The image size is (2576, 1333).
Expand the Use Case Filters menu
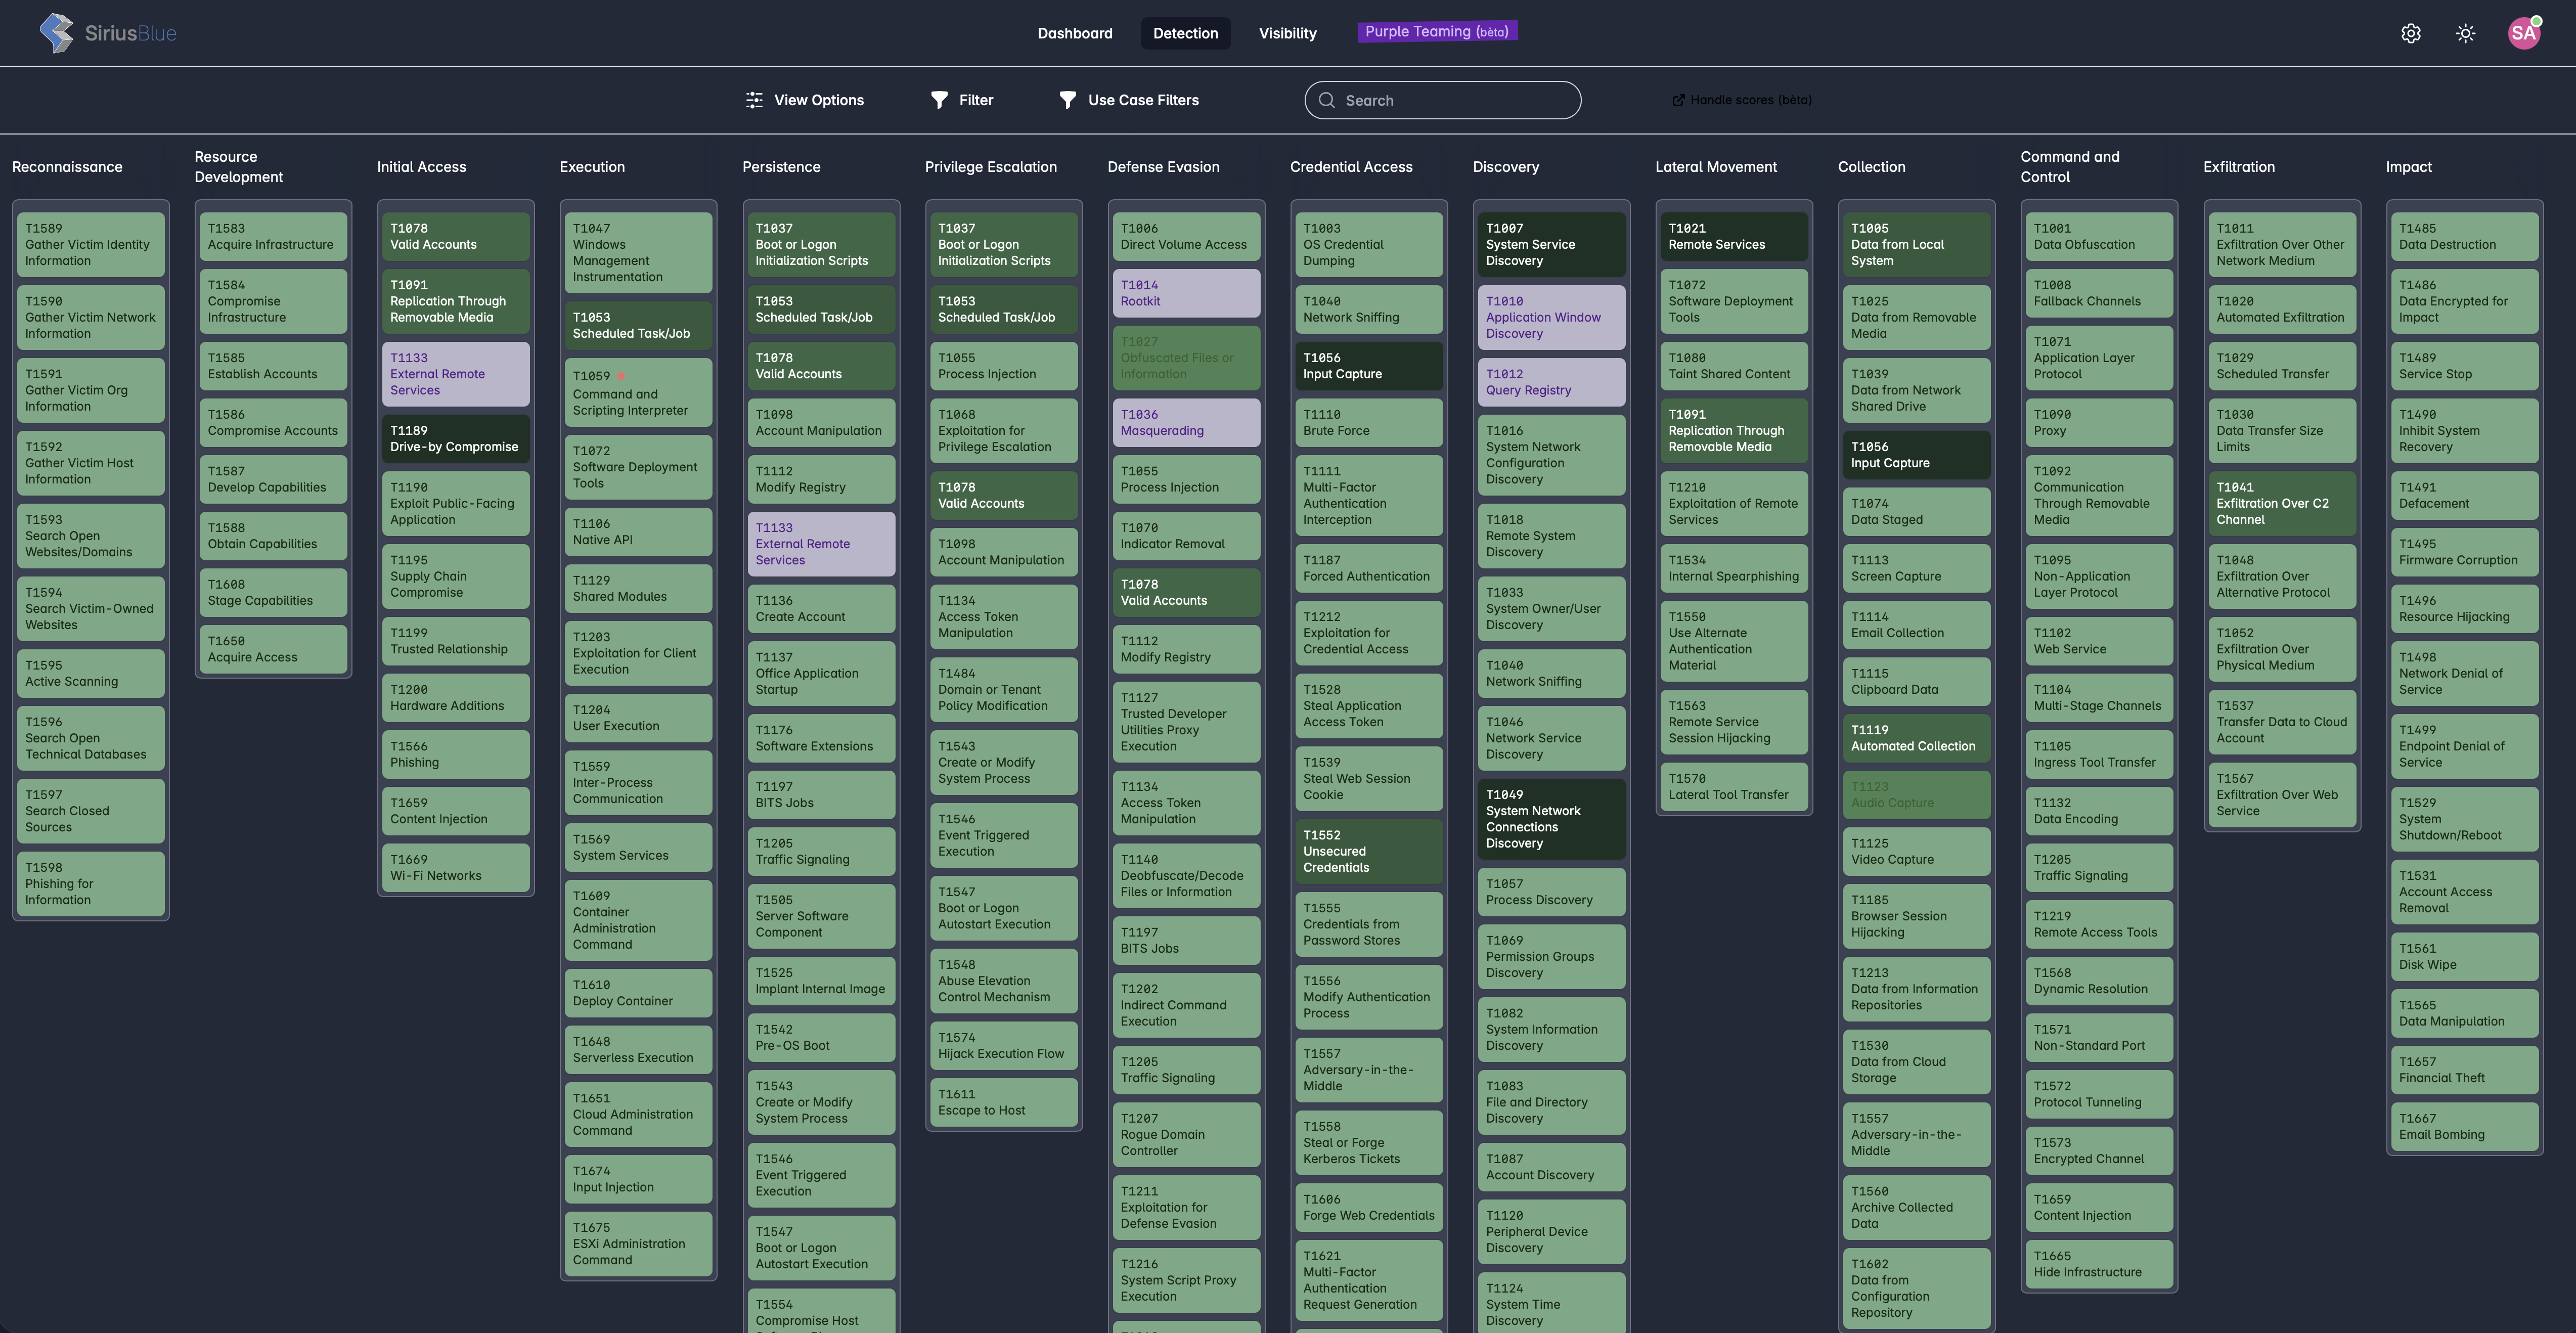(x=1143, y=100)
